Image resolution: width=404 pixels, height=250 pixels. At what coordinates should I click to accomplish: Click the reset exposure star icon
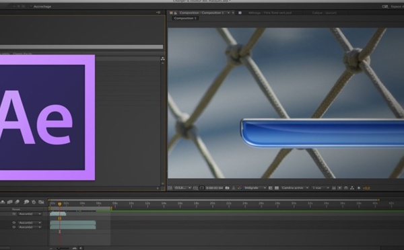[x=359, y=188]
